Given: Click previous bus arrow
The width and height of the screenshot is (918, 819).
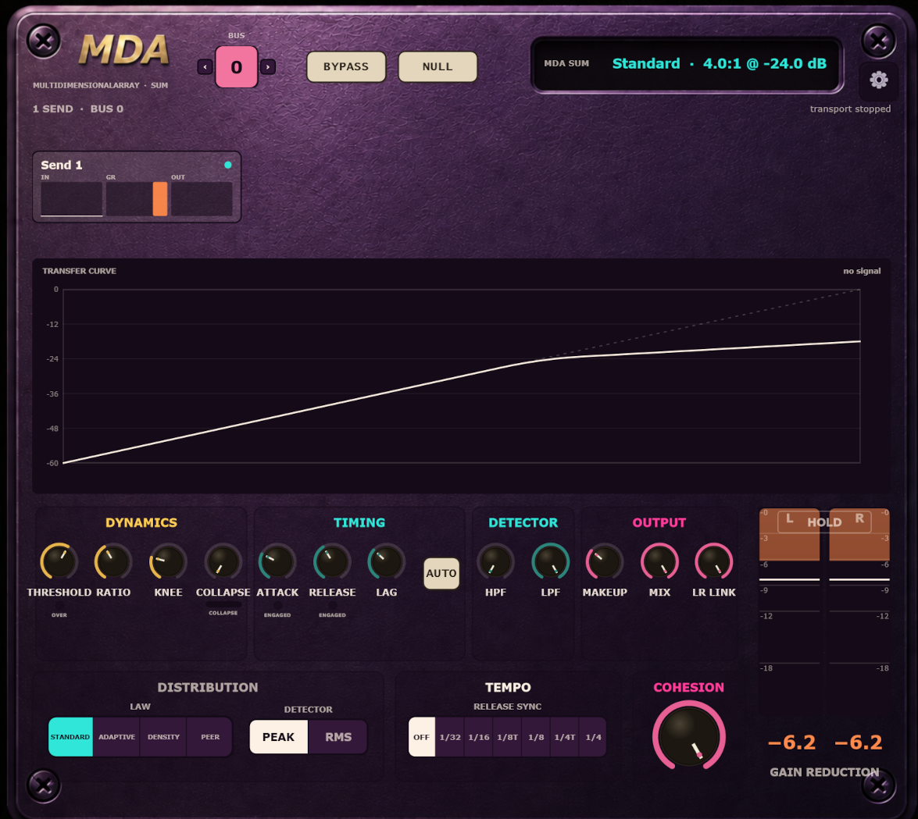Looking at the screenshot, I should click(x=205, y=66).
